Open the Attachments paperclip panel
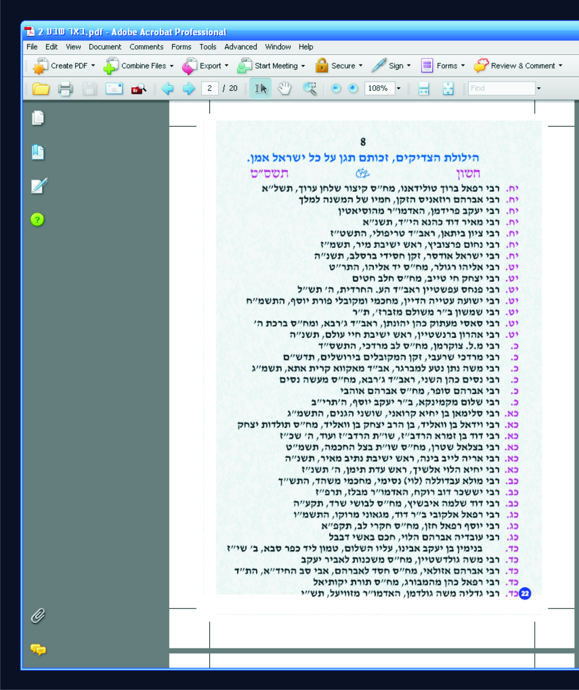579x690 pixels. click(x=38, y=616)
